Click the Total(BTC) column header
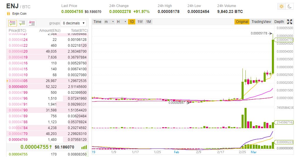This screenshot has height=157, width=296. click(79, 30)
